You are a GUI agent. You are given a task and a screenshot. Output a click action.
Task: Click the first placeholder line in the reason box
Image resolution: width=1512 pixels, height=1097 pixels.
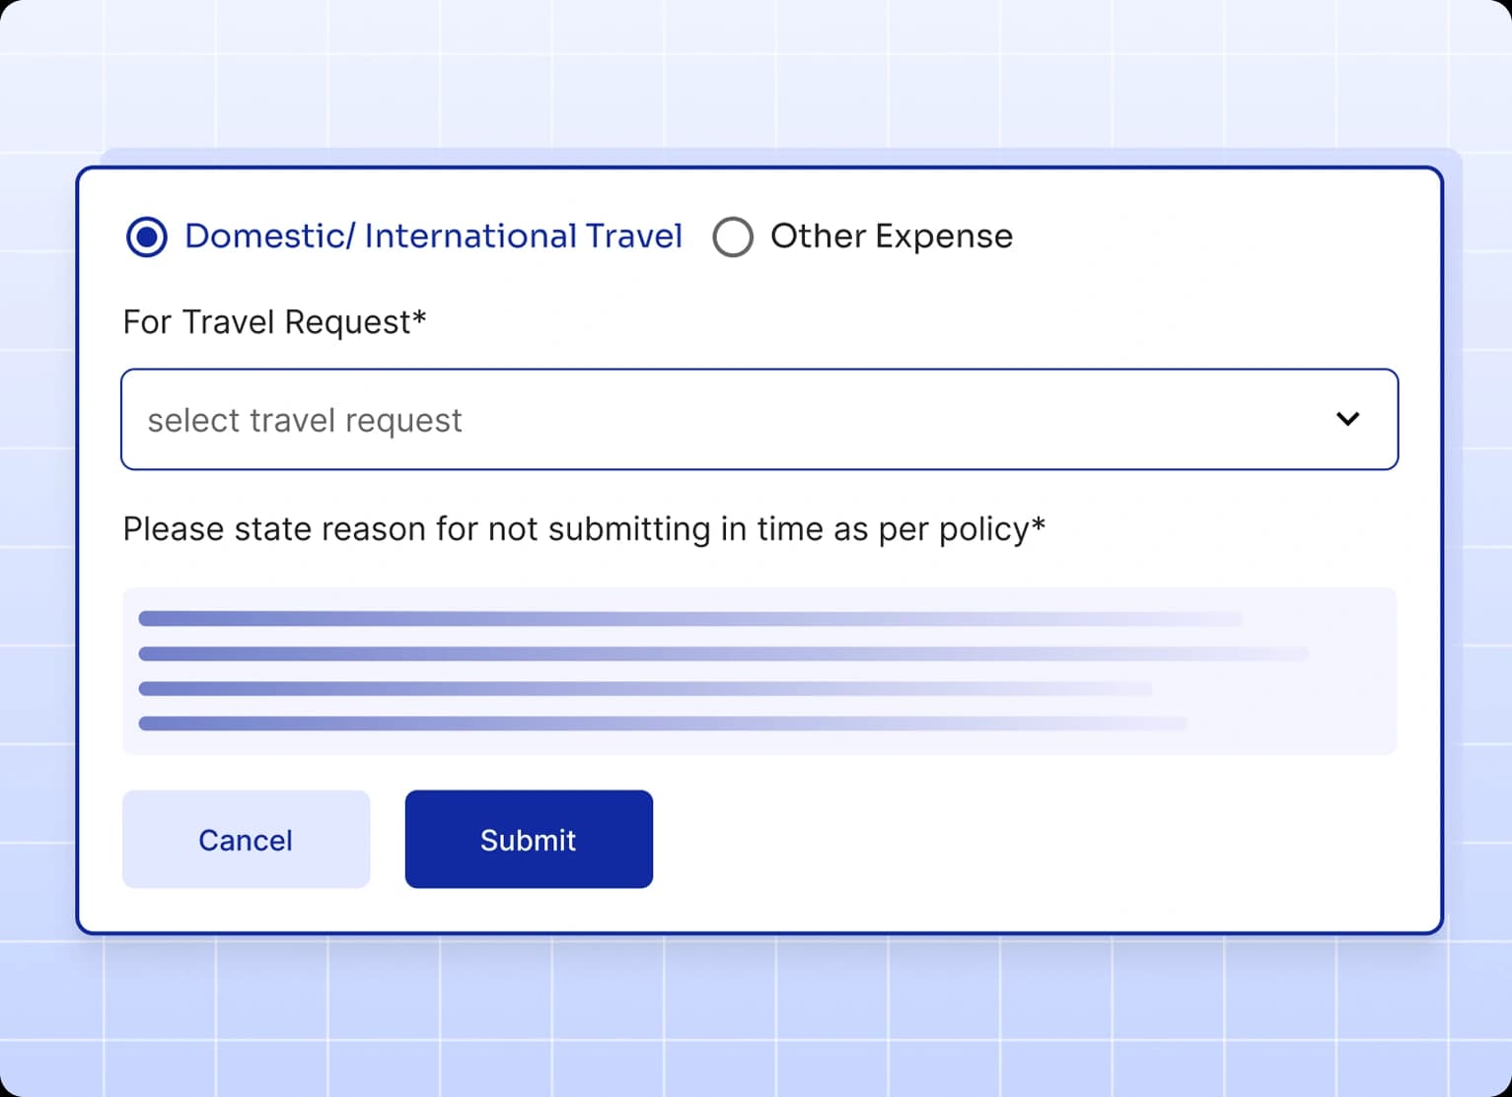click(690, 618)
